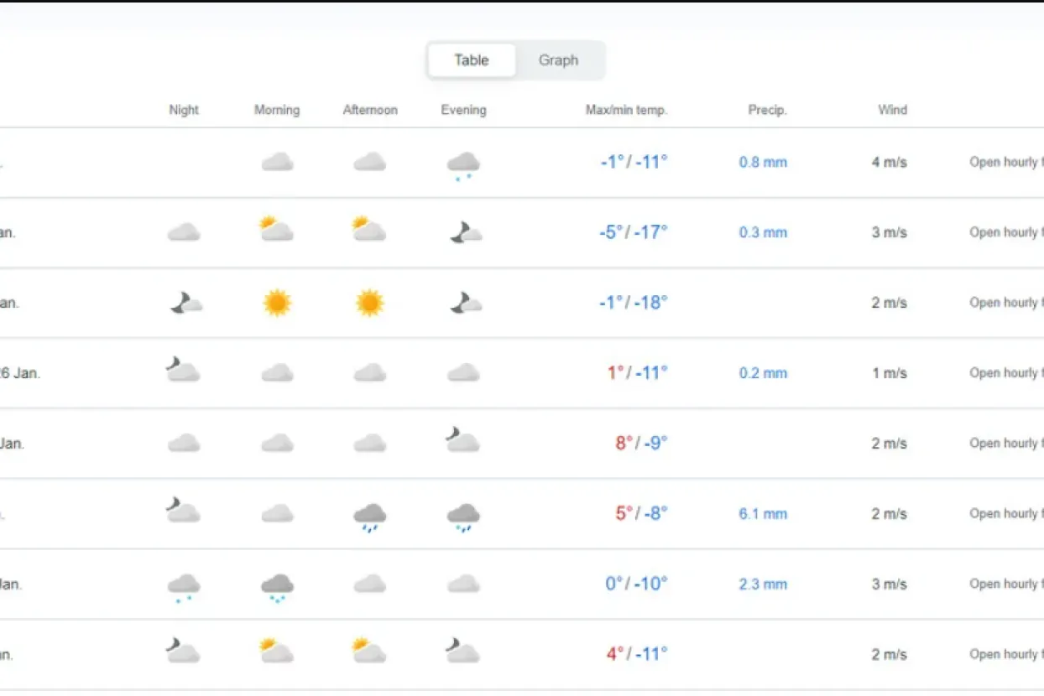1044x696 pixels.
Task: Click the Max/min temp. column header
Action: pos(626,110)
